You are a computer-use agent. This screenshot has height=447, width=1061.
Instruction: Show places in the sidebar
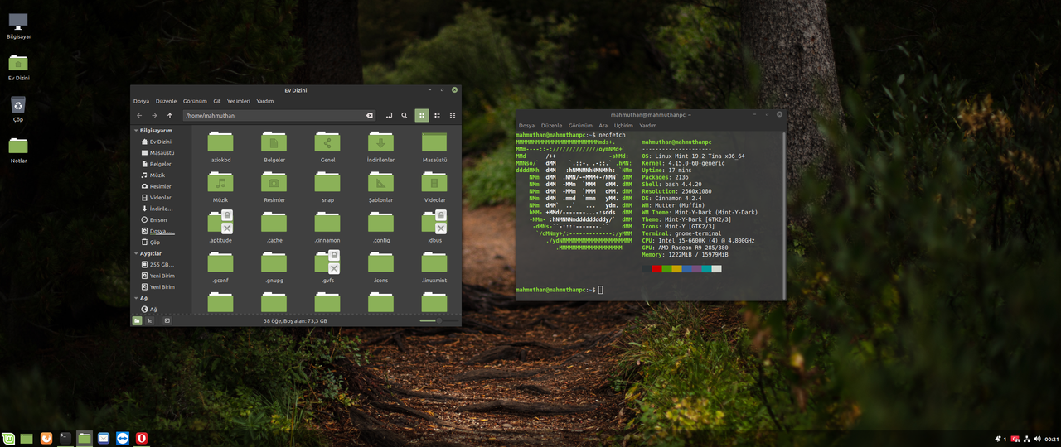(x=137, y=320)
